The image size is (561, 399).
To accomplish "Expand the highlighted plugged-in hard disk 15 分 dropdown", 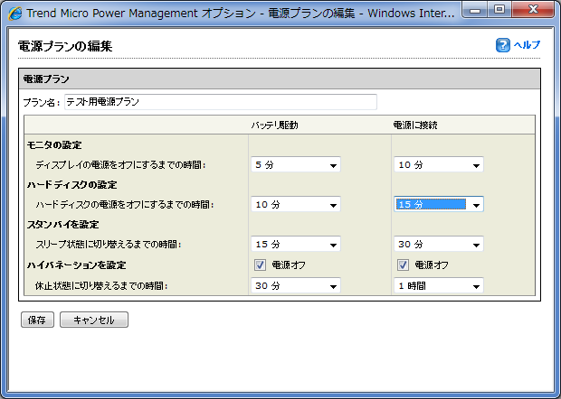I will 439,205.
